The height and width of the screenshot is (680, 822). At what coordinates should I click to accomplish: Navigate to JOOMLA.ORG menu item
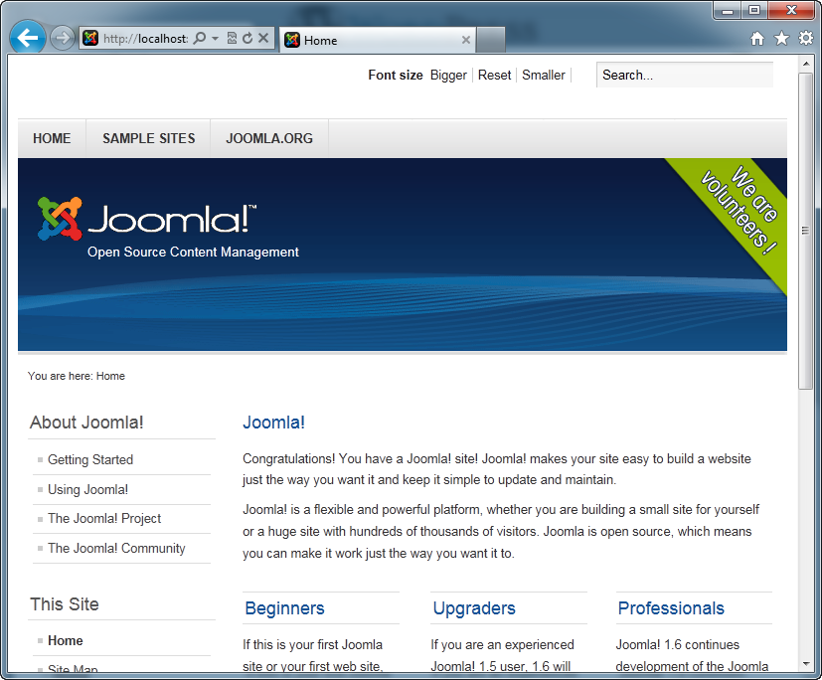[268, 138]
